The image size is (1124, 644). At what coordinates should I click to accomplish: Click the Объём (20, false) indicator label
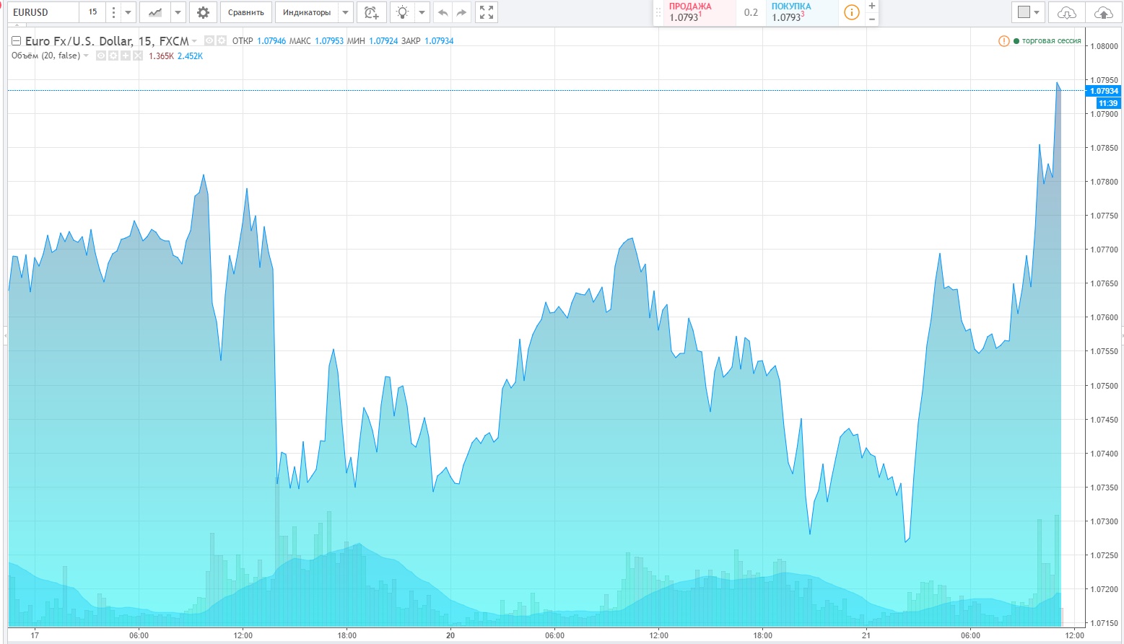pos(45,56)
